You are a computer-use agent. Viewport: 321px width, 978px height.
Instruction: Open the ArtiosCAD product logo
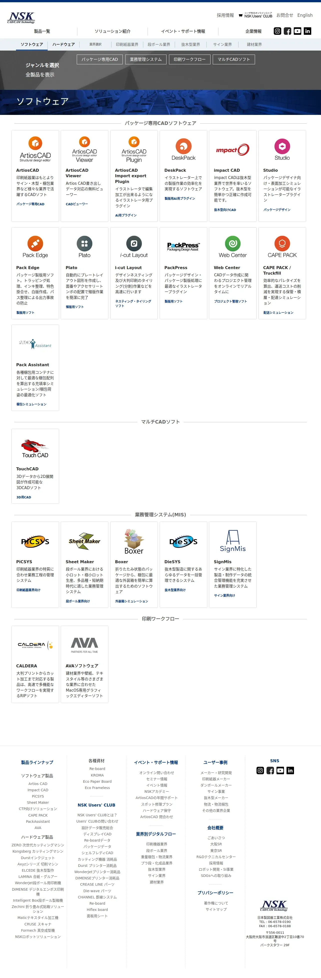tap(35, 149)
